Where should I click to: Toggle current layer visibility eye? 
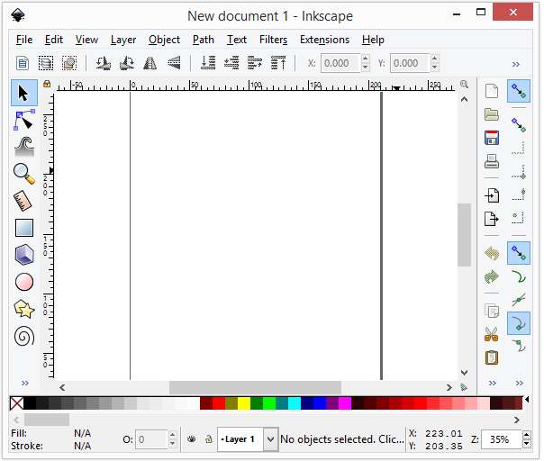point(192,439)
